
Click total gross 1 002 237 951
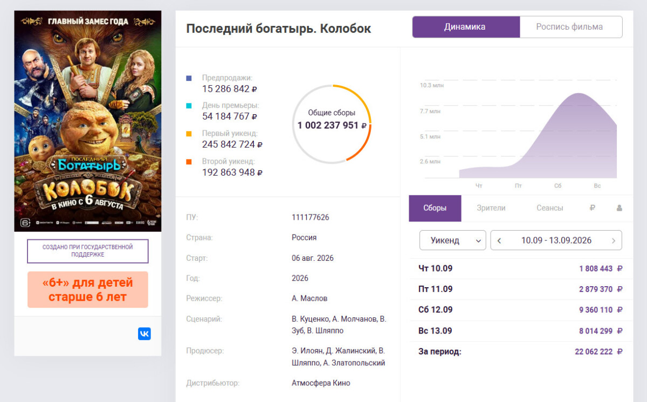point(332,125)
